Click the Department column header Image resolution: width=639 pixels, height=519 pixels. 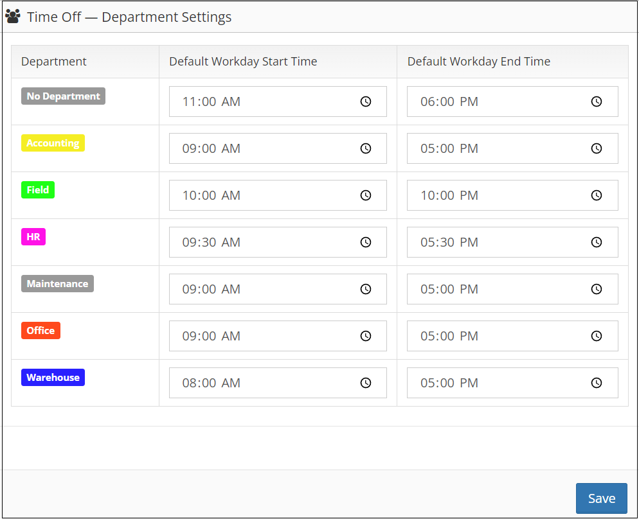(54, 61)
